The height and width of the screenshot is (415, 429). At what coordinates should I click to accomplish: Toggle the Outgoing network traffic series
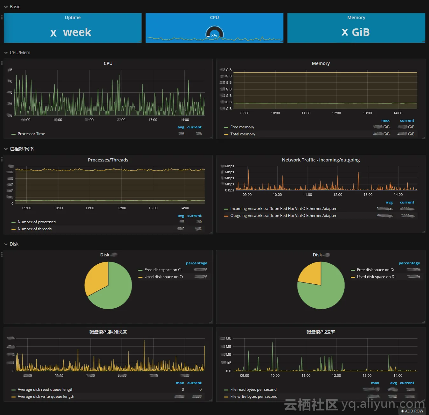click(283, 216)
